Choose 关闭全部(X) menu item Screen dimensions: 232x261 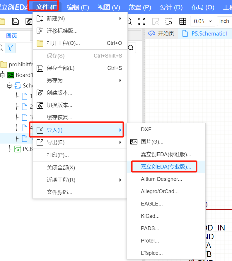pos(80,168)
